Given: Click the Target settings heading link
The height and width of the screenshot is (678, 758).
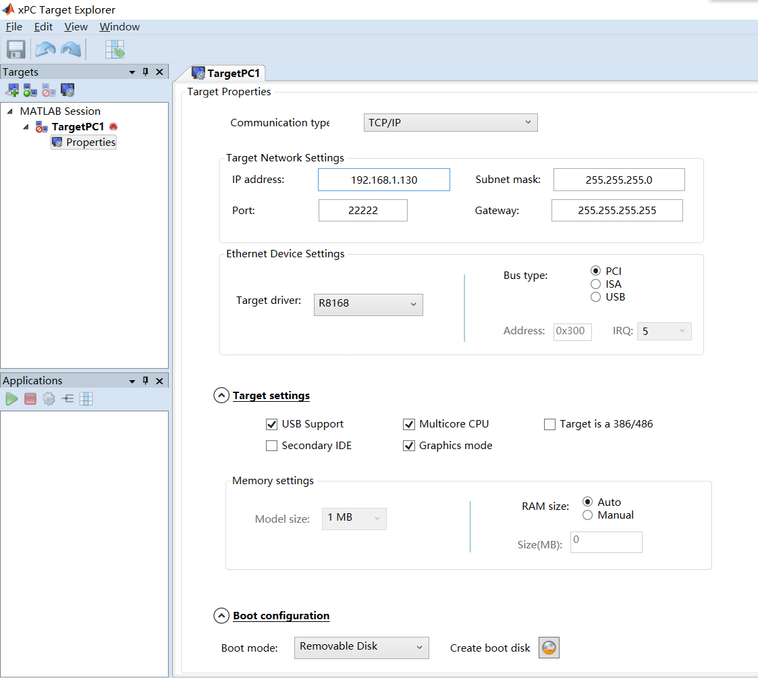Looking at the screenshot, I should click(x=271, y=396).
